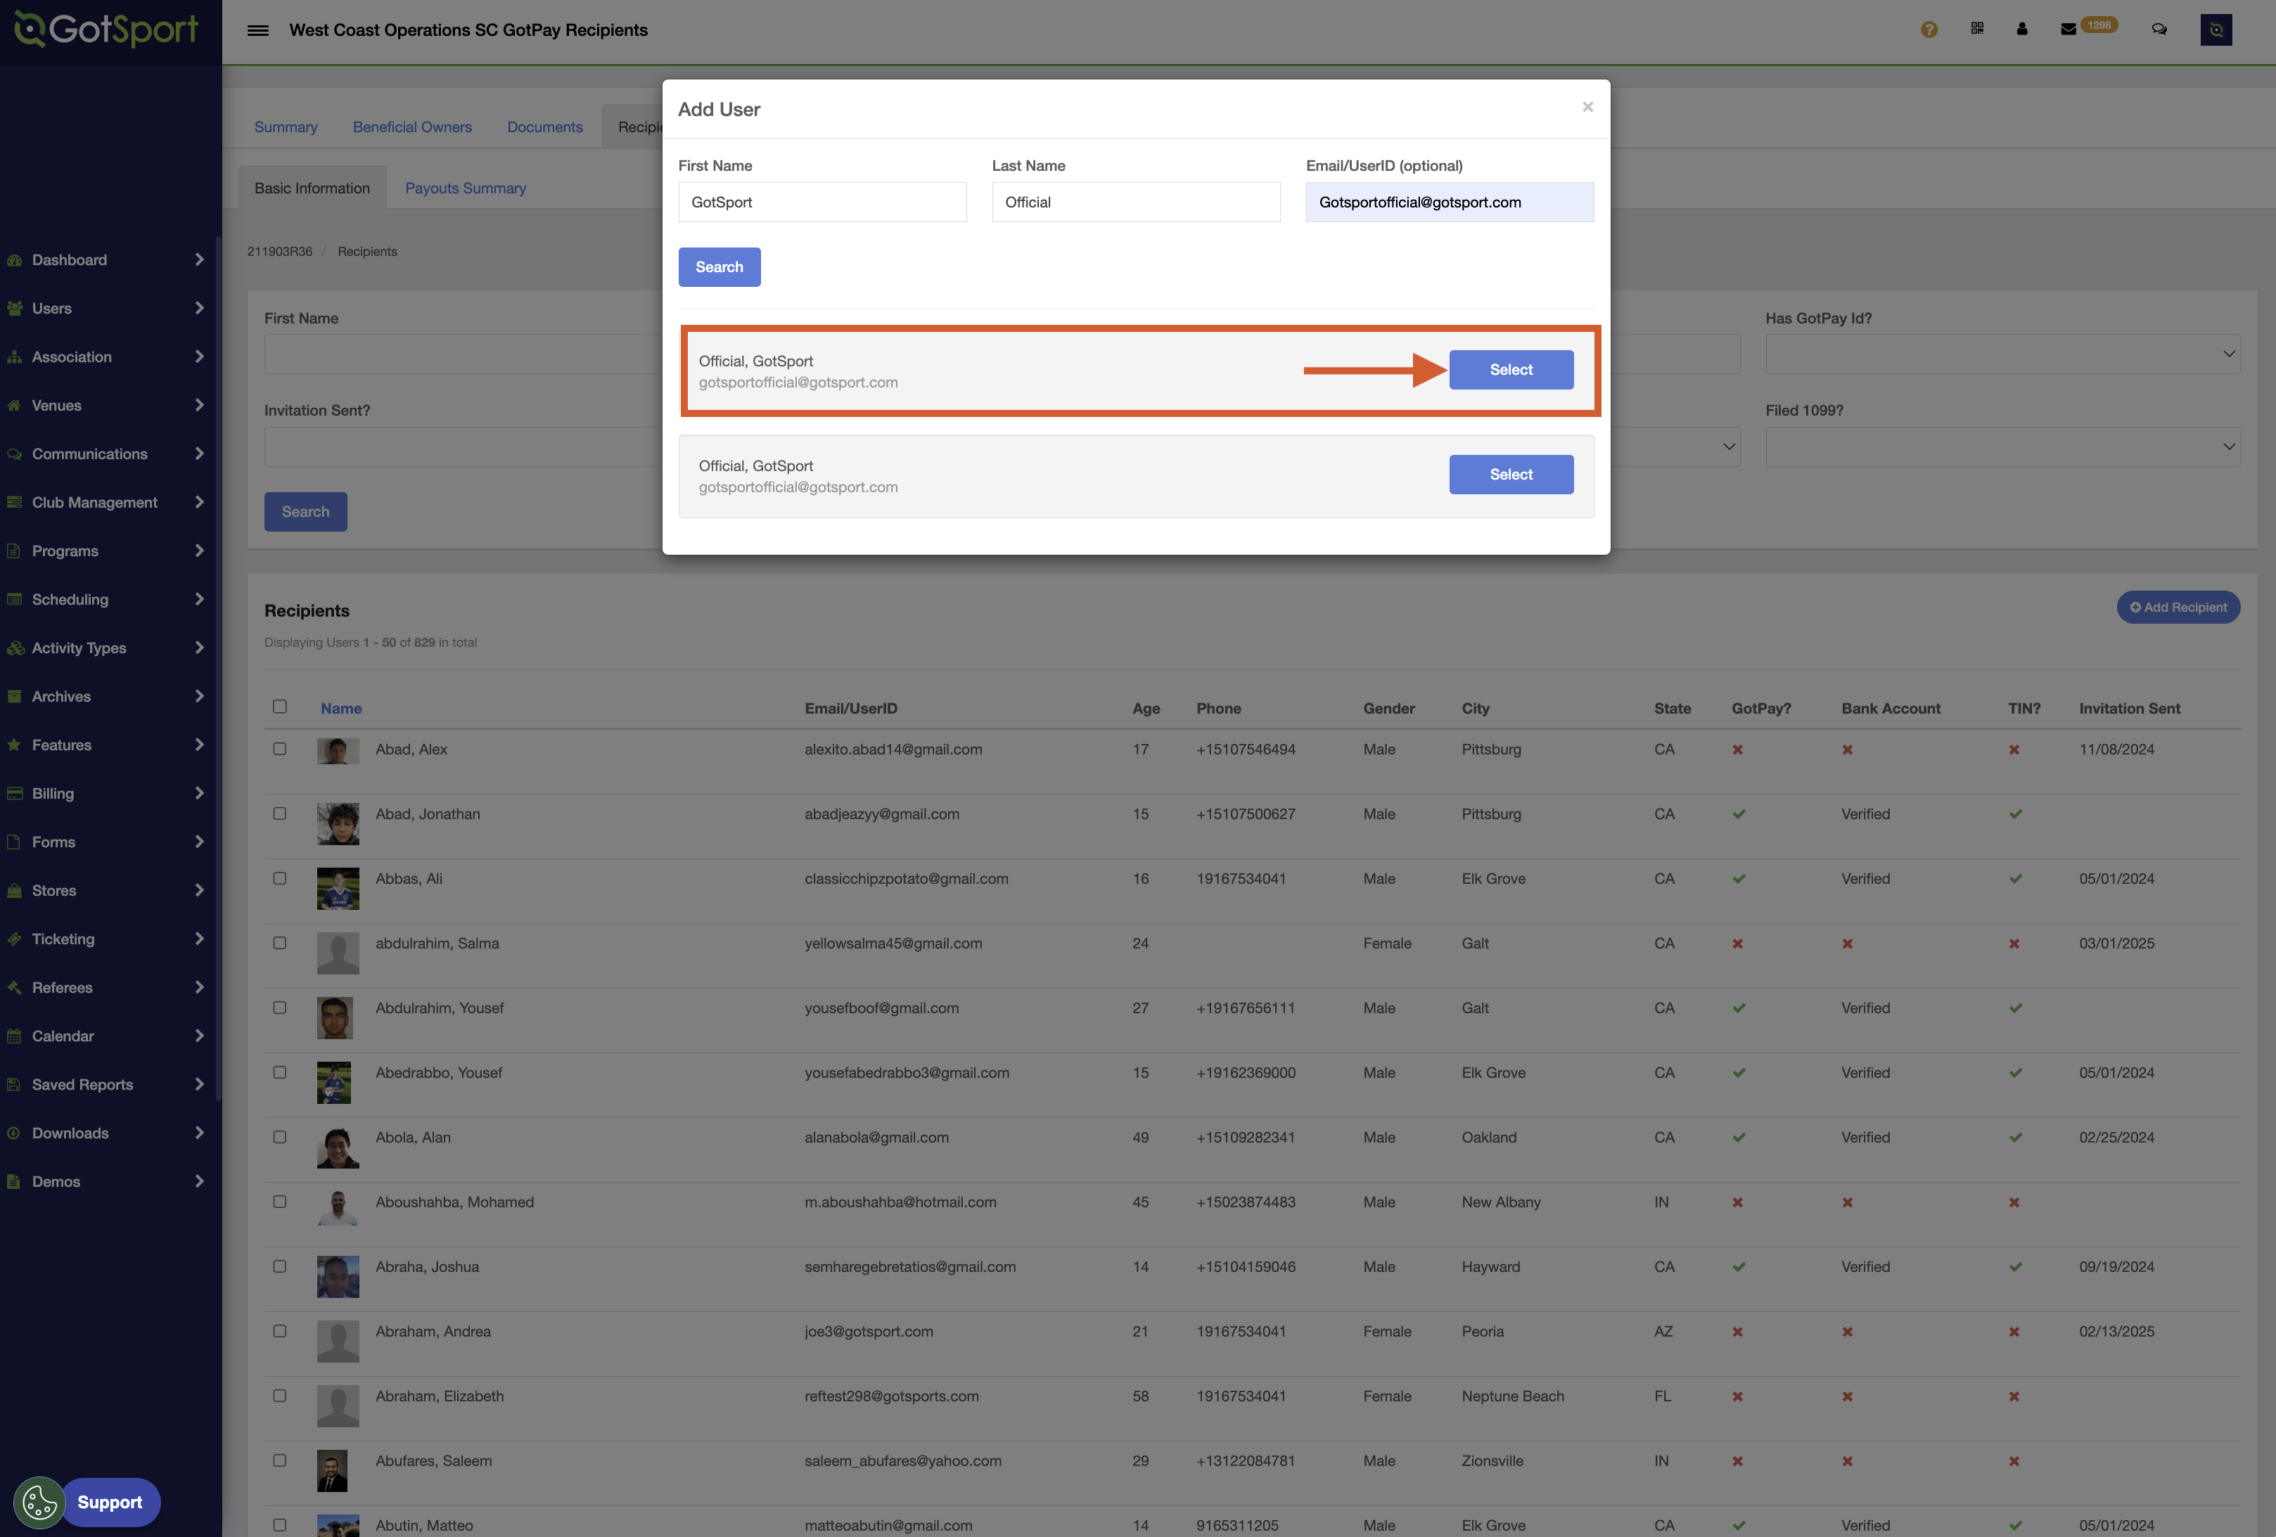This screenshot has width=2276, height=1537.
Task: Click the recipients filter Search button
Action: pos(305,512)
